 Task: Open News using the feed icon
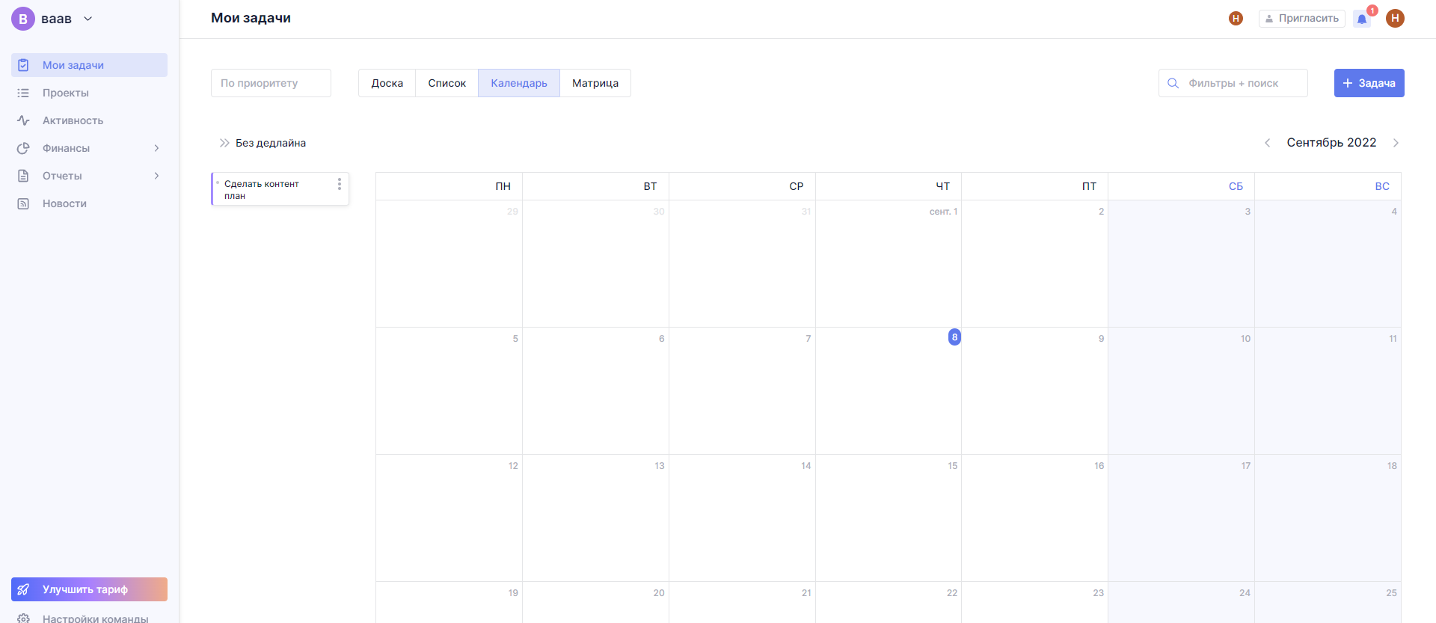click(x=23, y=203)
